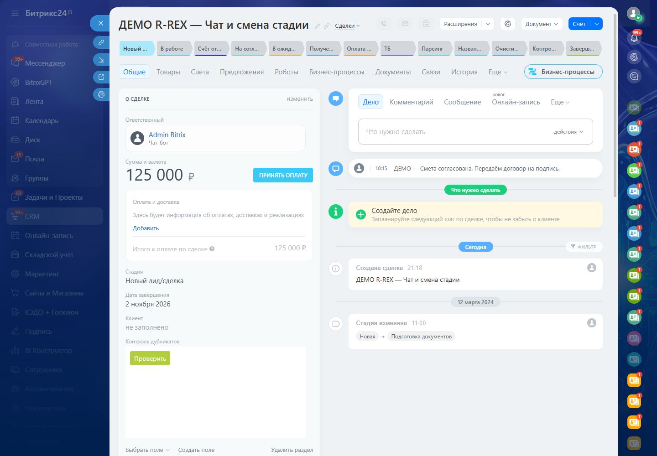Close the deal card with the X button
The width and height of the screenshot is (657, 456).
tap(101, 23)
